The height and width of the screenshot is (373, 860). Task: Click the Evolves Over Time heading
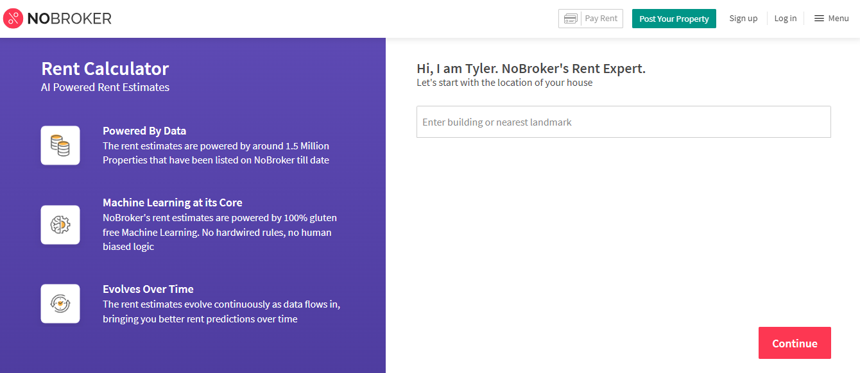click(148, 289)
